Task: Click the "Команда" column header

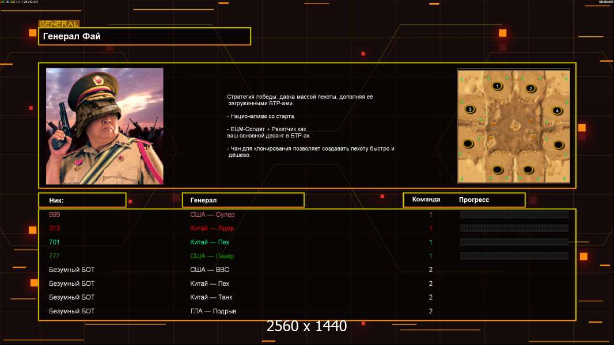Action: (426, 200)
